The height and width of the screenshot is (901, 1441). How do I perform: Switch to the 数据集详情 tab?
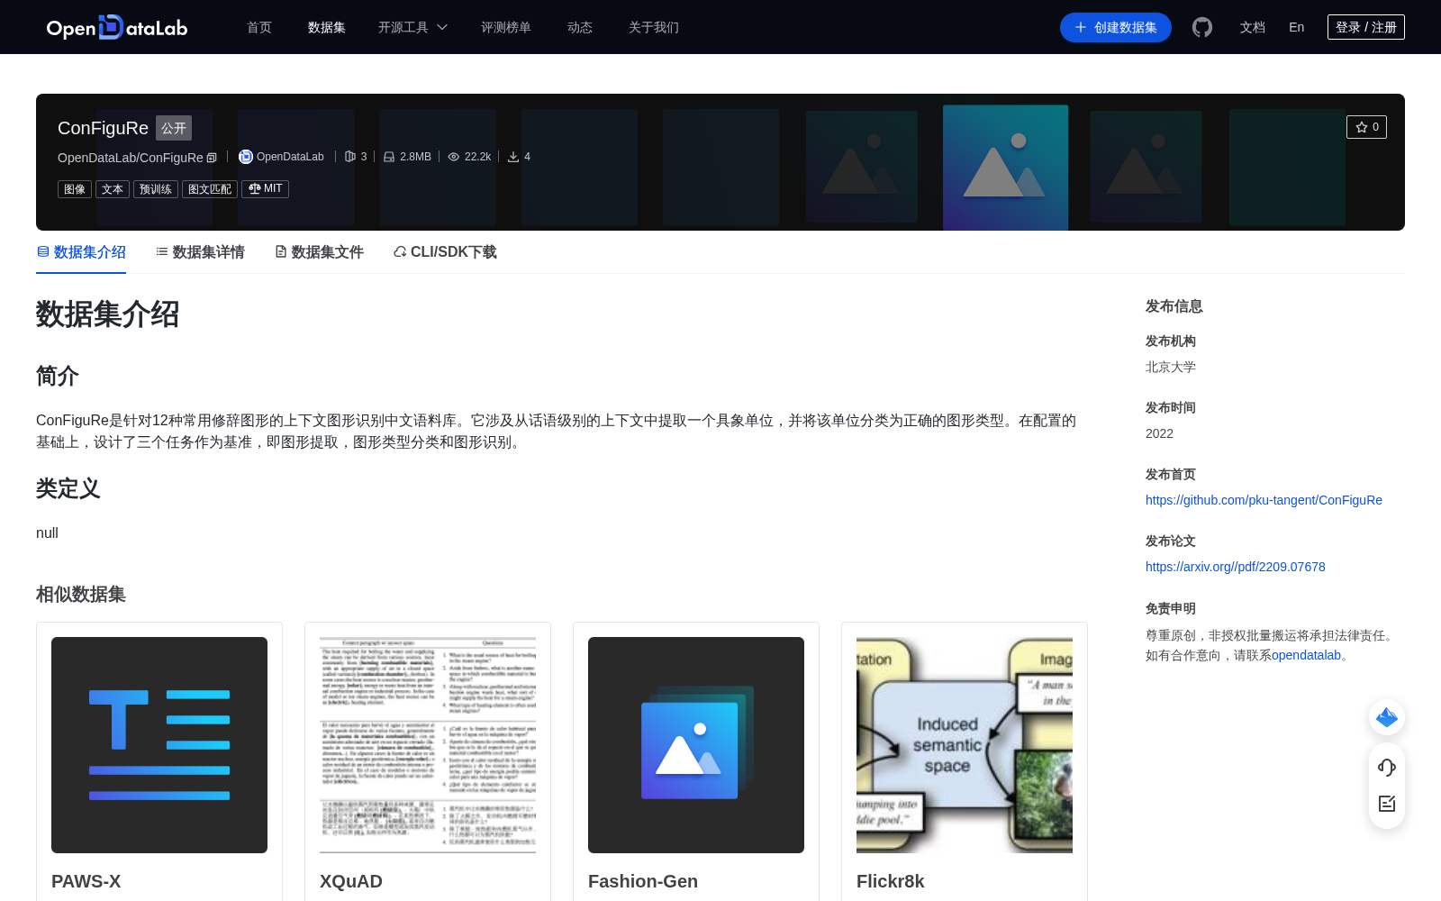click(200, 252)
